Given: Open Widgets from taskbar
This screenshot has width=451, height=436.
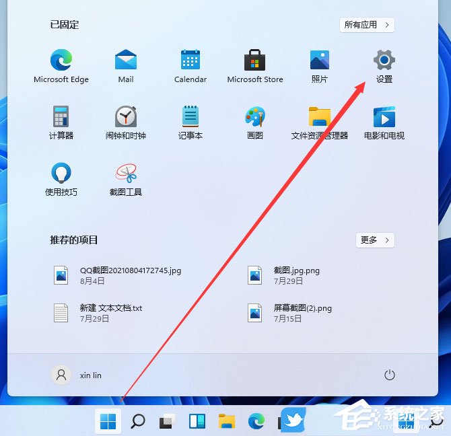Looking at the screenshot, I should point(197,421).
